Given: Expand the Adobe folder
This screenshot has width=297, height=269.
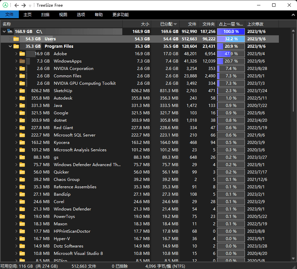Looking at the screenshot, I should (16, 54).
